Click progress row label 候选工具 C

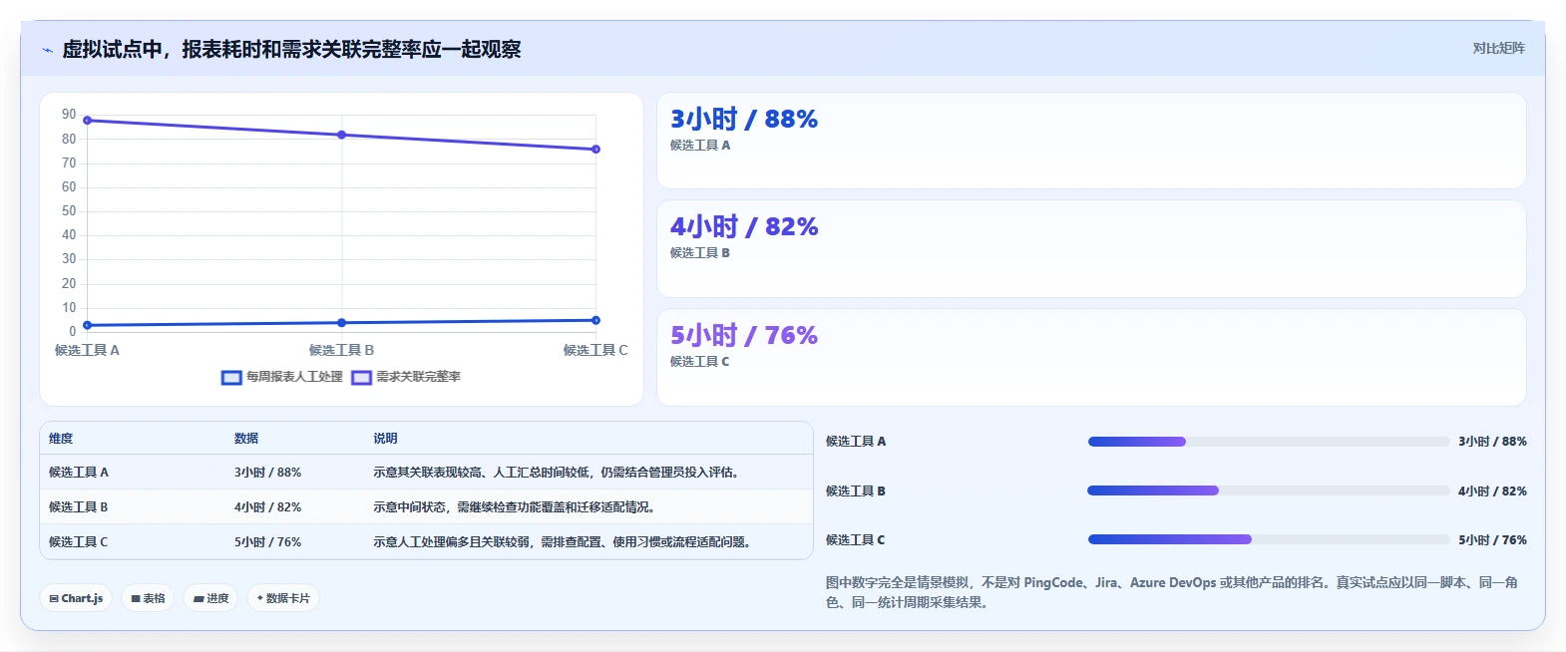(x=856, y=539)
